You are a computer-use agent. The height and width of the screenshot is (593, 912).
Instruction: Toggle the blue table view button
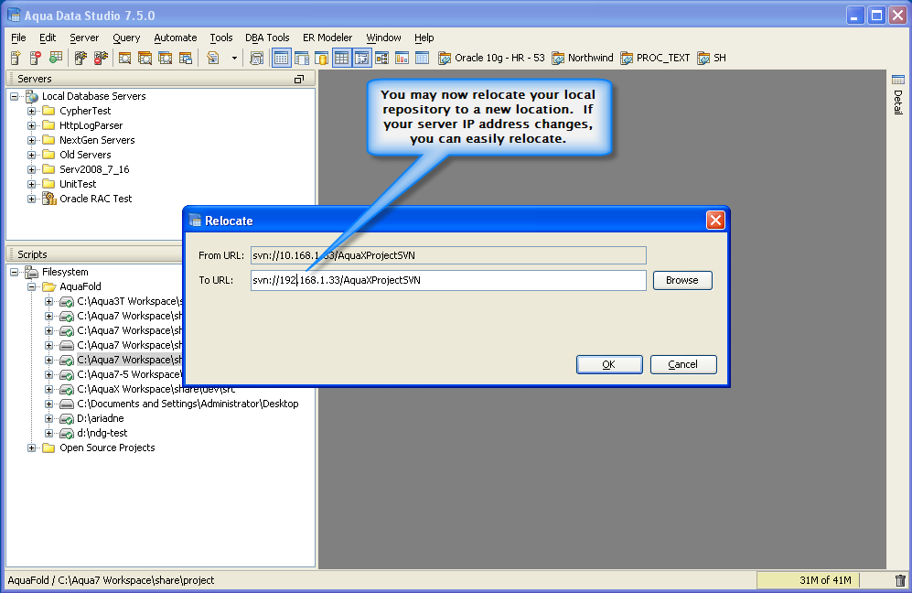(x=423, y=58)
